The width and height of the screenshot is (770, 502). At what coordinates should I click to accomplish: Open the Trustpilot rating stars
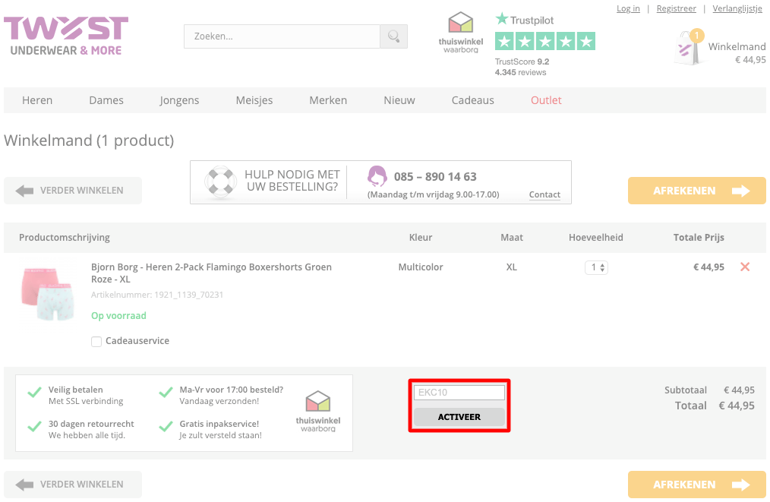coord(545,41)
